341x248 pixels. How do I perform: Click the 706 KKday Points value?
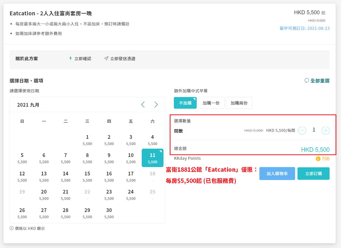326,159
